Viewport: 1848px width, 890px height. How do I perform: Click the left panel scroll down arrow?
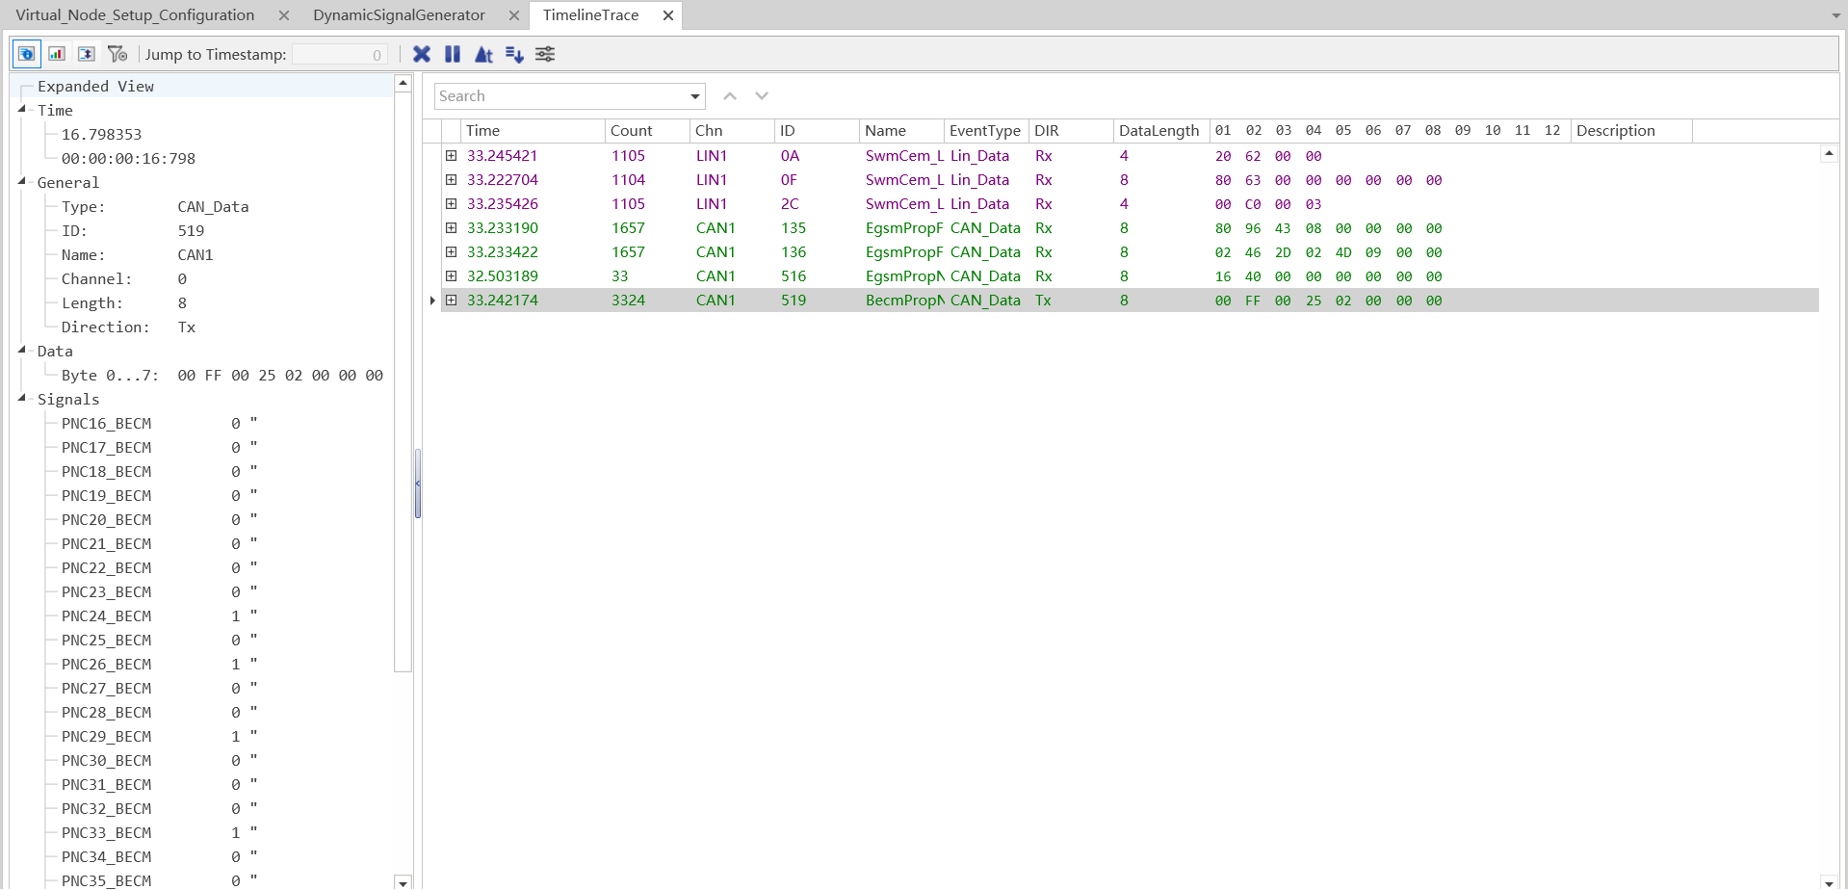(403, 881)
